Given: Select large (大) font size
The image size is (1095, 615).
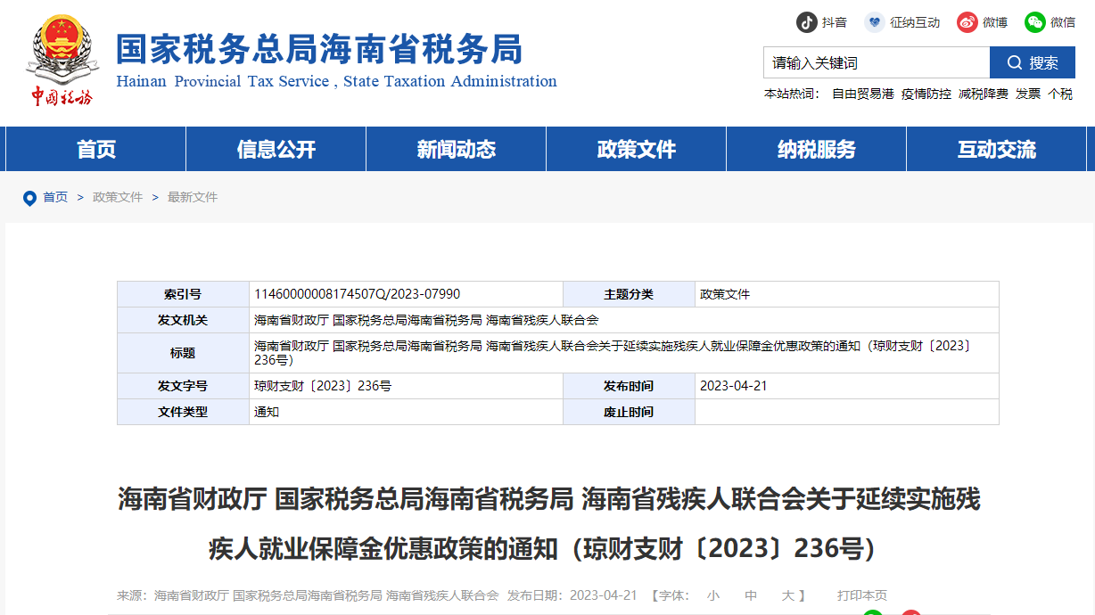Looking at the screenshot, I should coord(786,594).
